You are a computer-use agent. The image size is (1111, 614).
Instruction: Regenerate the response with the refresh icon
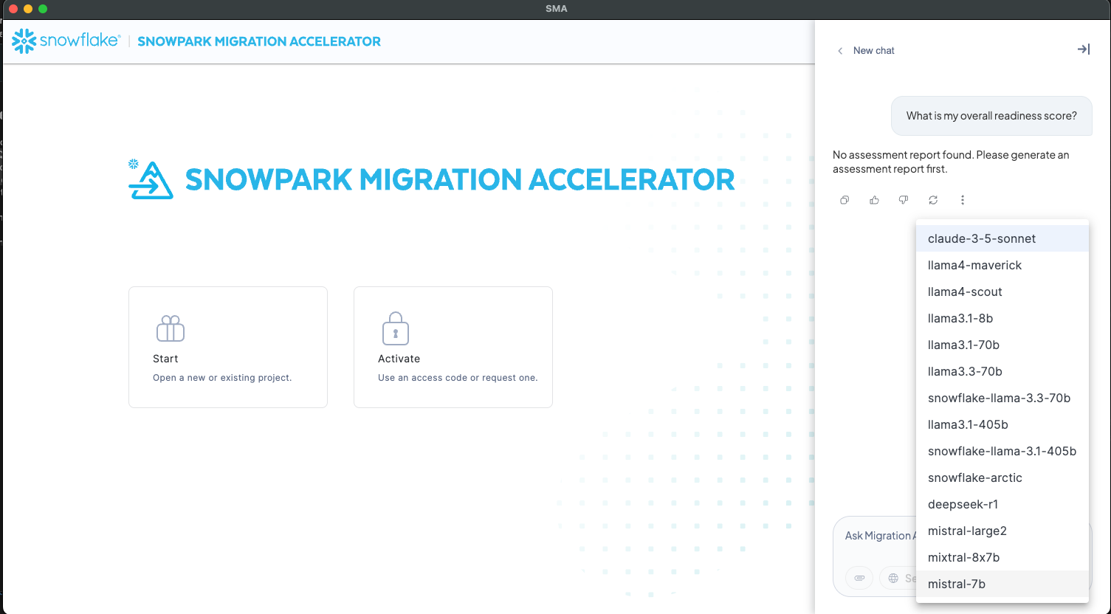(x=933, y=200)
